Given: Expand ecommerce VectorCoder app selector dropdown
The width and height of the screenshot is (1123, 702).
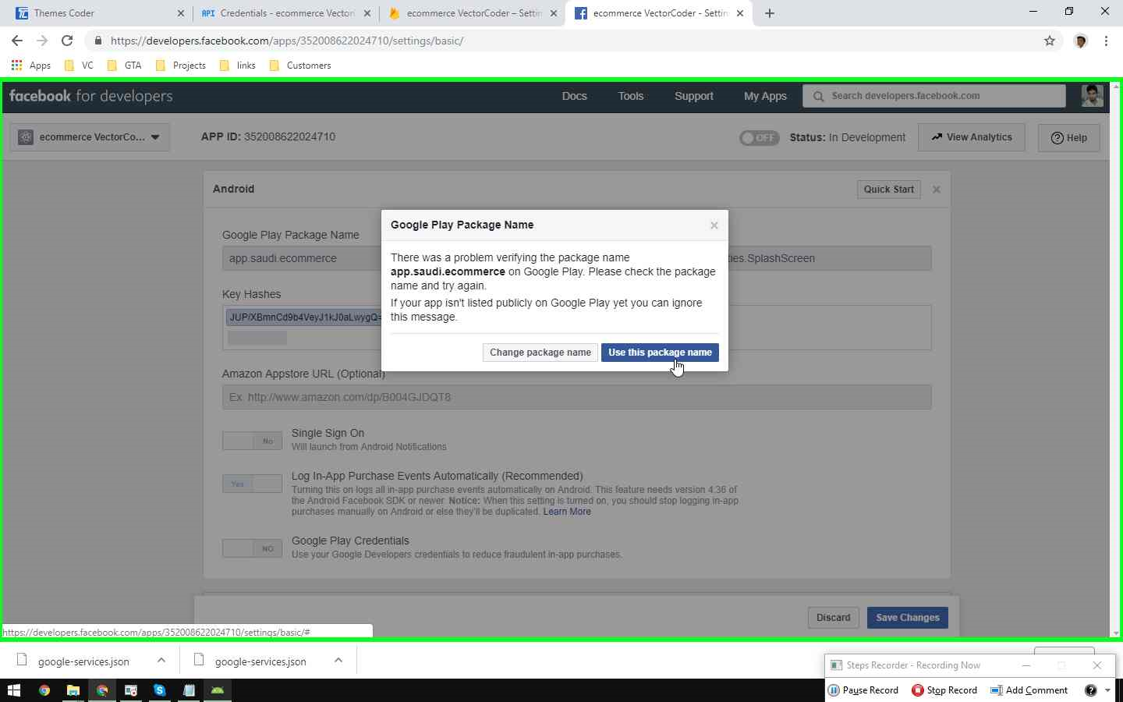Looking at the screenshot, I should click(x=90, y=137).
